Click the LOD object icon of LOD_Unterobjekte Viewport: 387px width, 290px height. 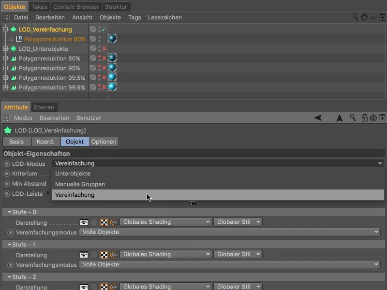tap(14, 49)
